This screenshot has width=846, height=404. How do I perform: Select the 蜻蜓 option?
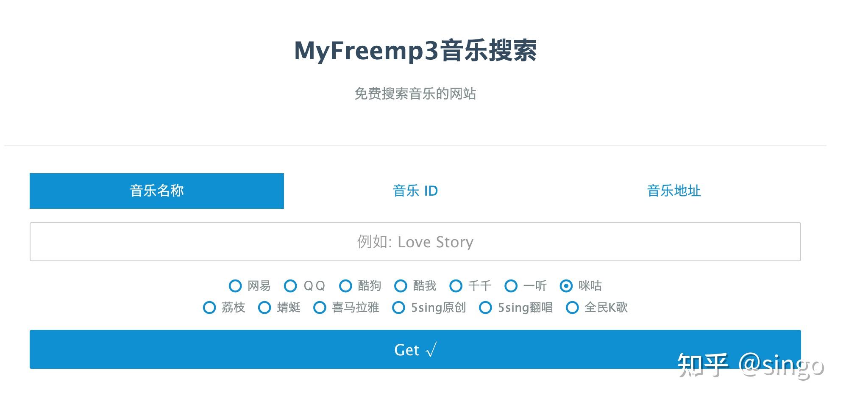click(x=264, y=308)
